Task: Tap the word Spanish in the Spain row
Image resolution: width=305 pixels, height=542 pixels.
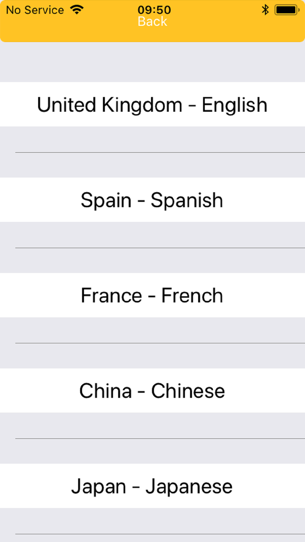Action: tap(187, 200)
